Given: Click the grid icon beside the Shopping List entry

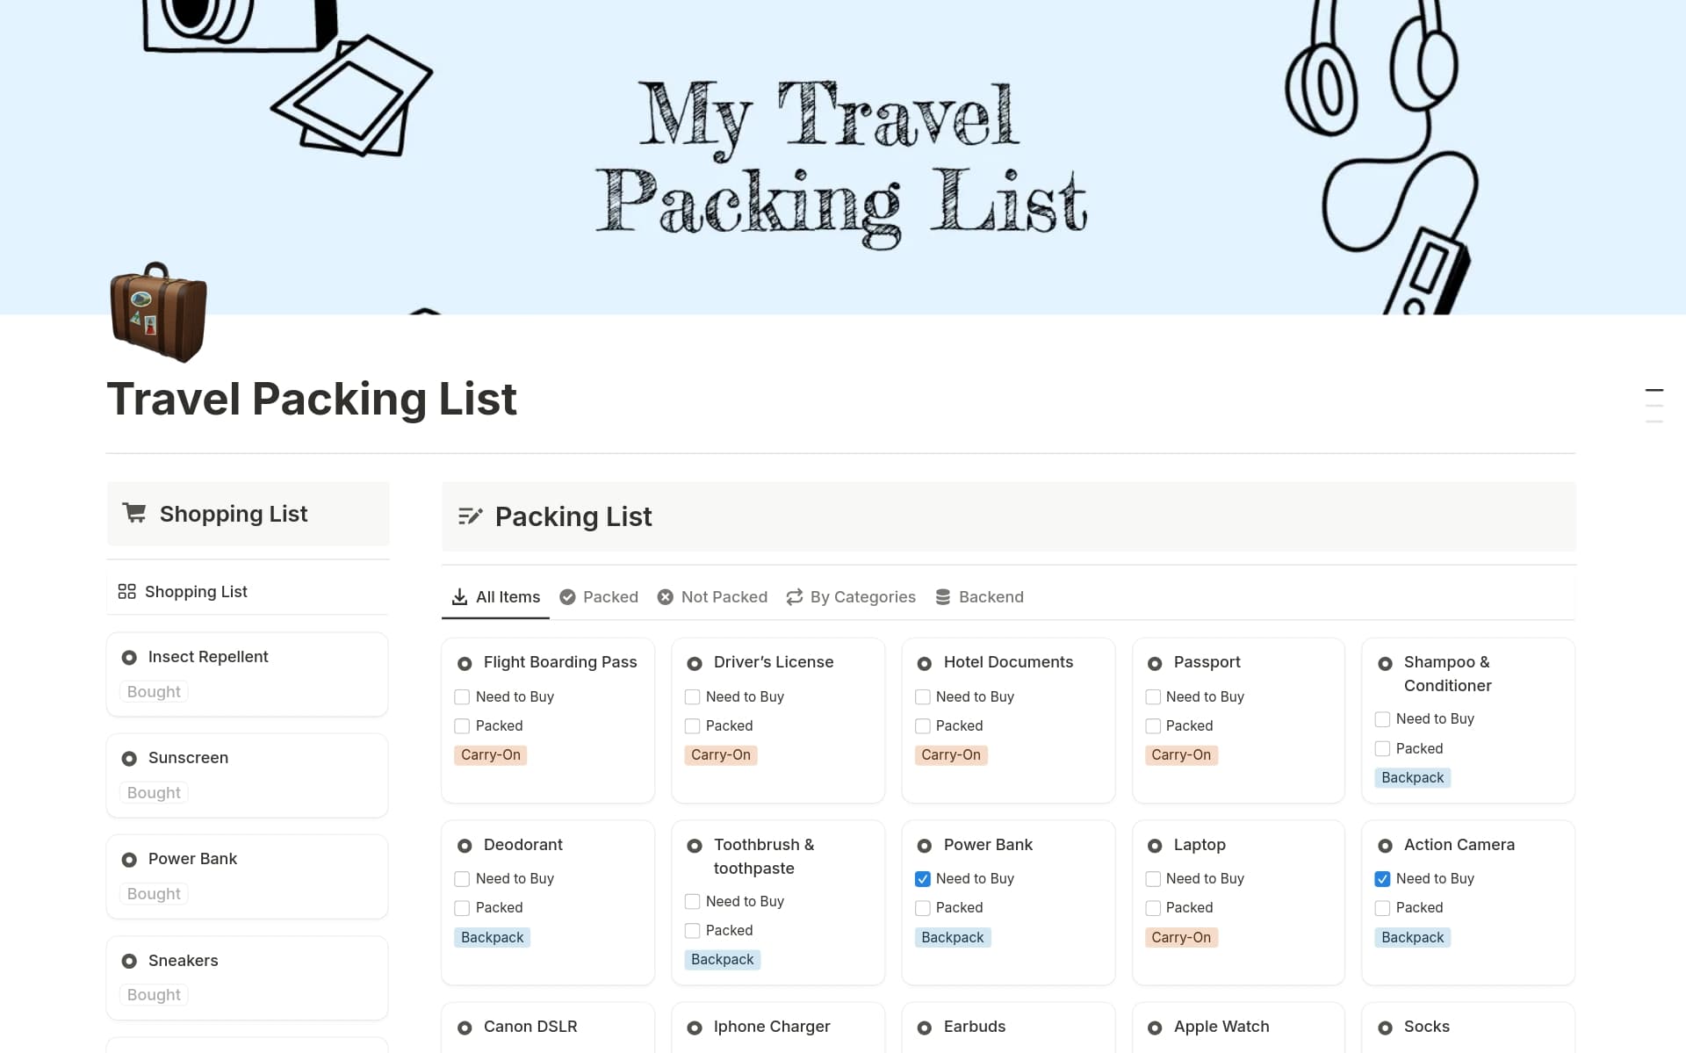Looking at the screenshot, I should [x=127, y=591].
